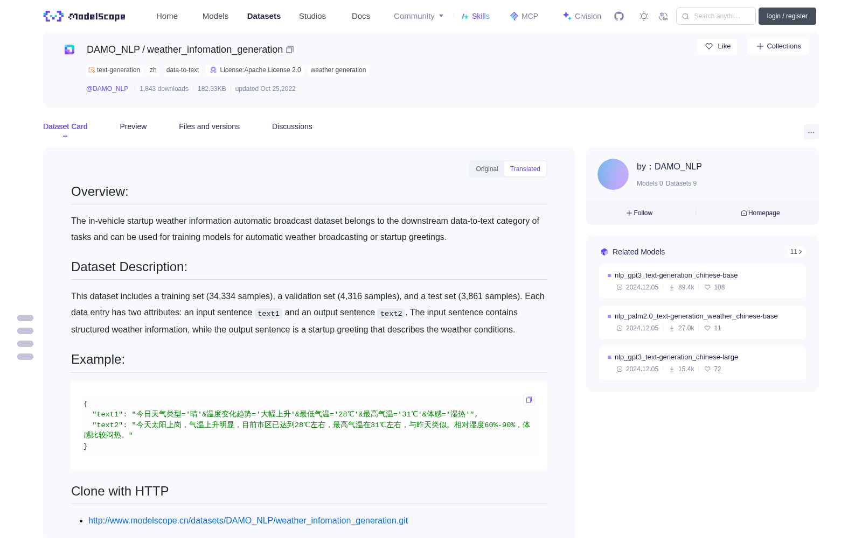Copy the example JSON code block
Viewport: 862px width, 538px height.
pos(529,400)
